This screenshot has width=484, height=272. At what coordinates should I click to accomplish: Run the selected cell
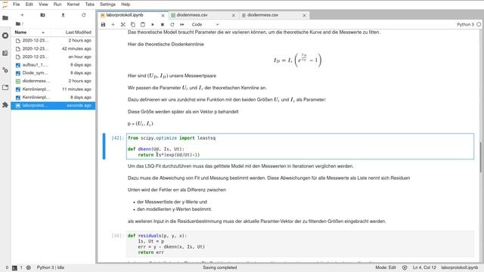(153, 24)
